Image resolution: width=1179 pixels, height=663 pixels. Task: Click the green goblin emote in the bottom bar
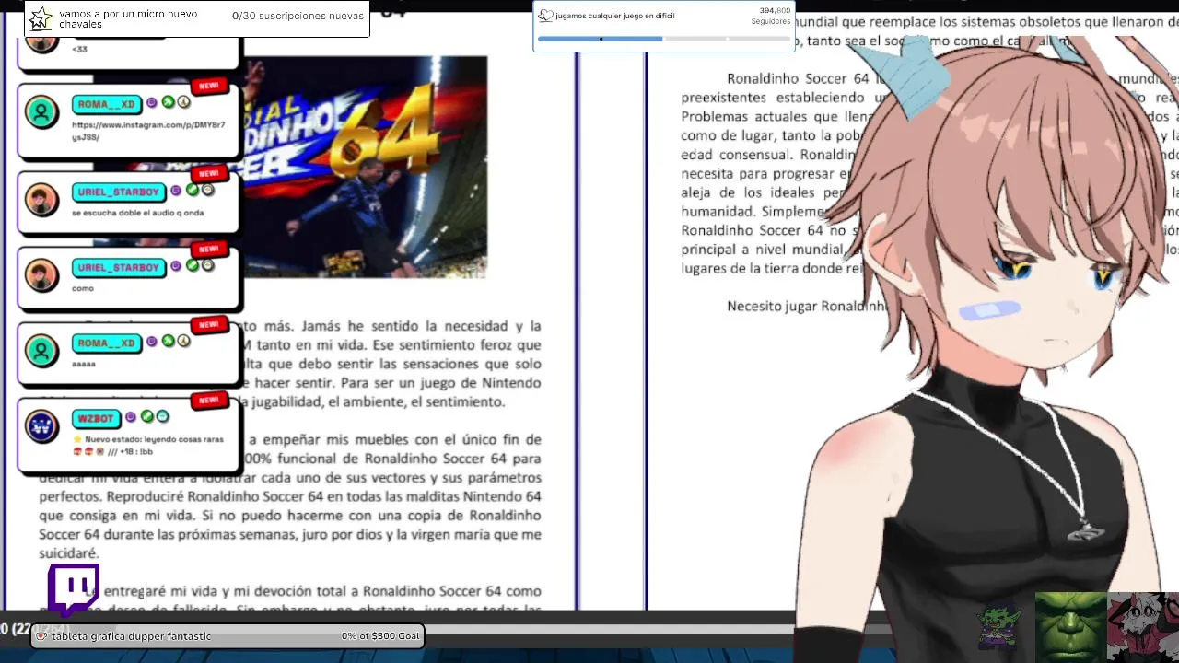click(998, 626)
